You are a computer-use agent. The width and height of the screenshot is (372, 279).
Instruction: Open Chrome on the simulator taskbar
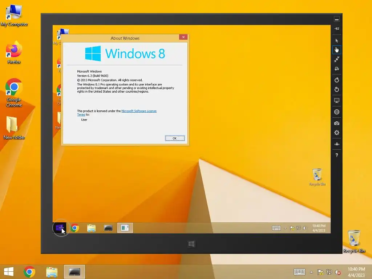75,228
